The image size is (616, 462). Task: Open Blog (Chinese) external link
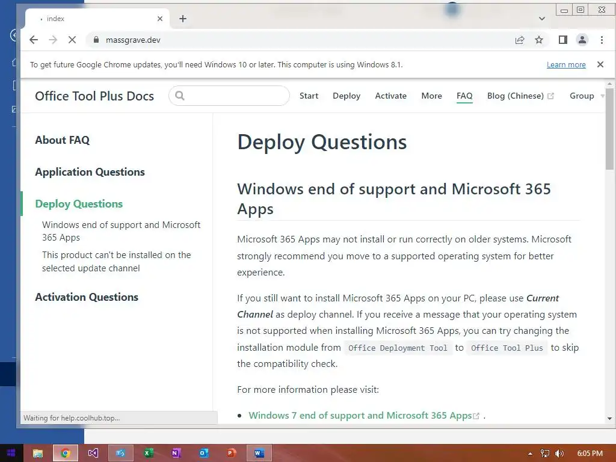click(x=520, y=96)
